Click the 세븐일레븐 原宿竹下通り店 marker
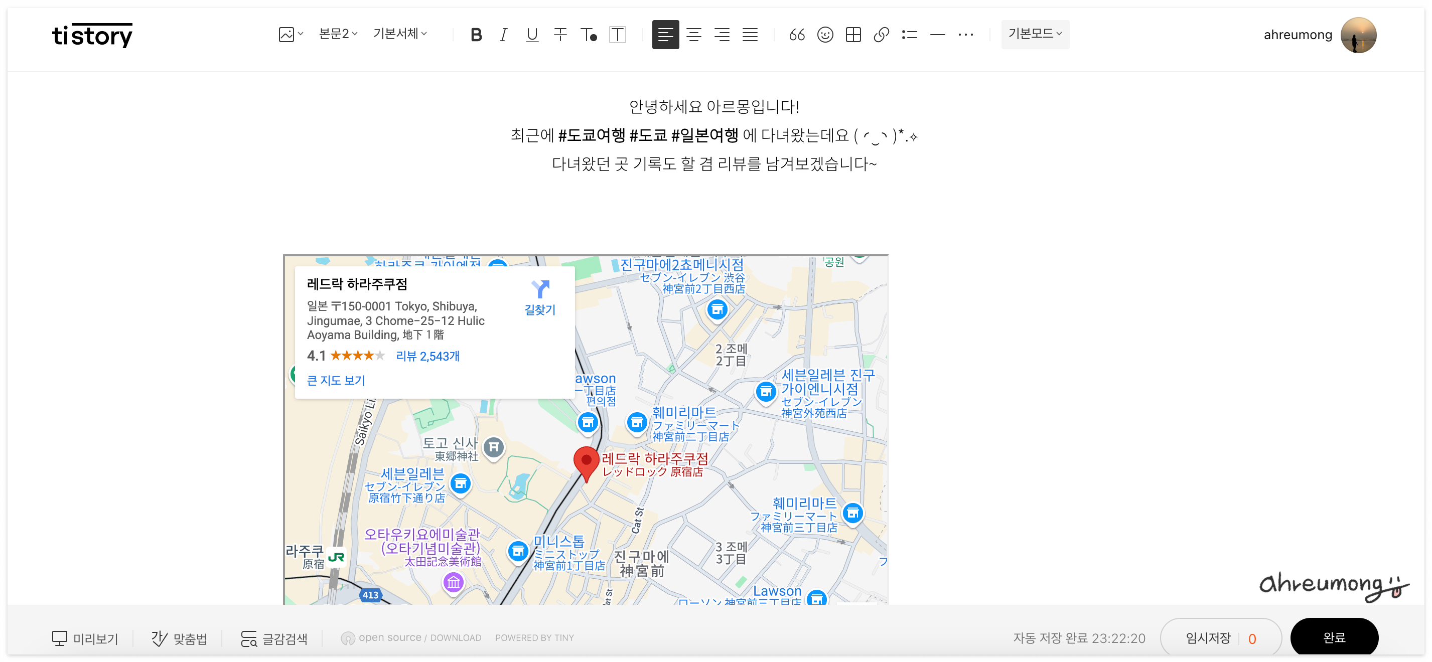The width and height of the screenshot is (1432, 662). click(460, 483)
